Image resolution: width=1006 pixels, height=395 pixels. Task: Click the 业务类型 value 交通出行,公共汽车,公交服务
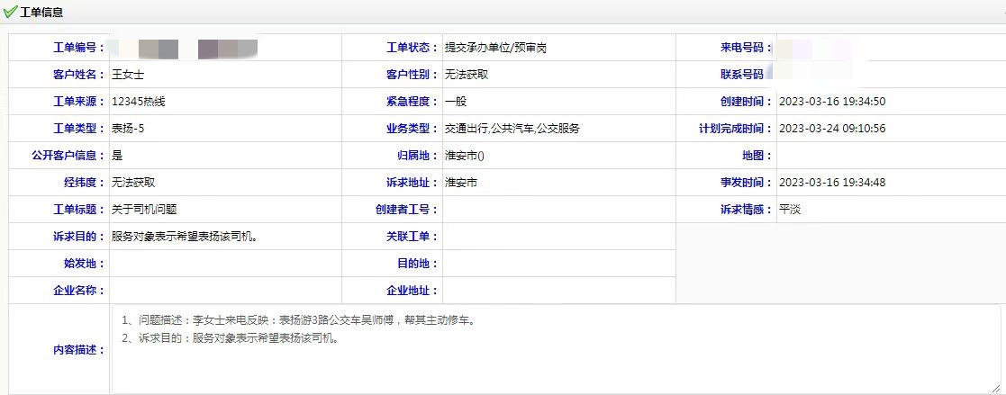(x=512, y=129)
